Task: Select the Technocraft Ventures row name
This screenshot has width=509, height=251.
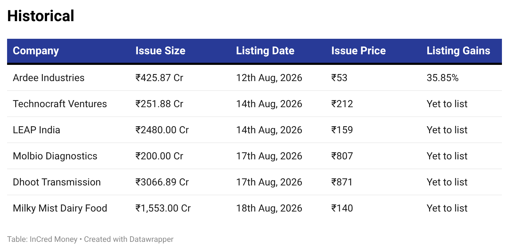Action: [x=60, y=104]
